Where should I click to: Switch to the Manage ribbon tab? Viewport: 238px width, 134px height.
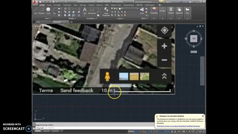83,5
